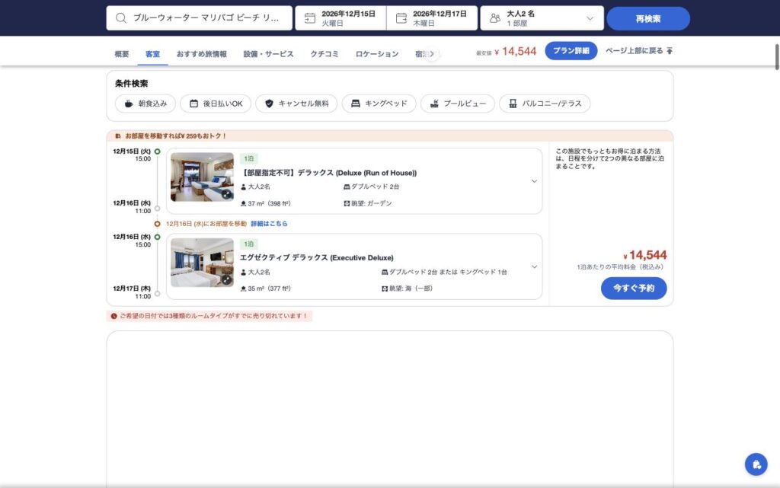The width and height of the screenshot is (780, 488).
Task: Toggle the キングベッド filter
Action: pos(379,104)
